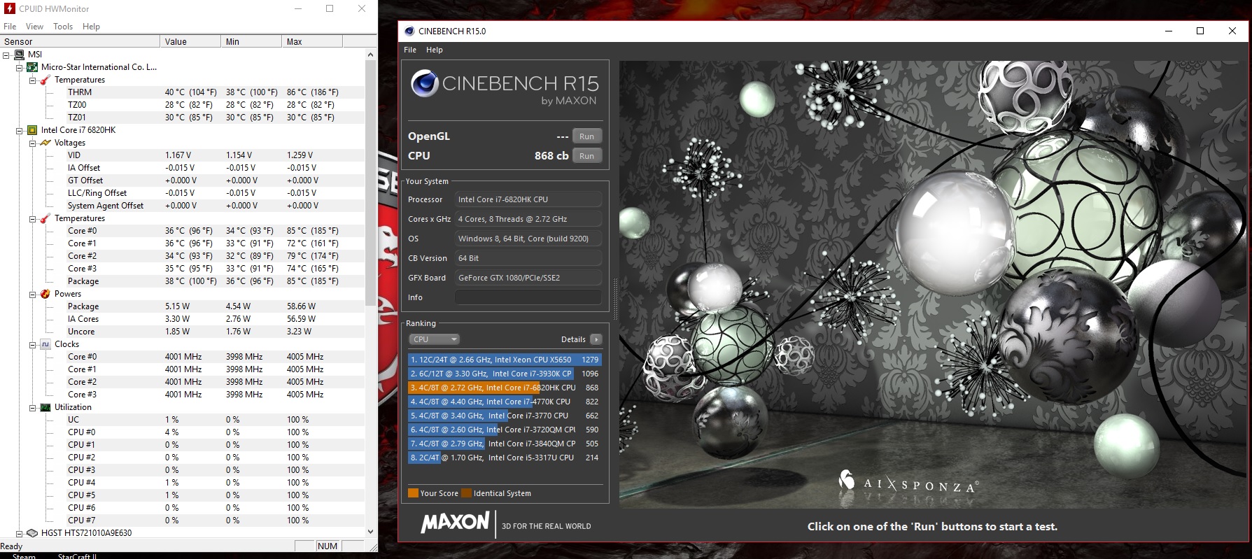Click the Micro-Star mainboard icon

coord(32,67)
